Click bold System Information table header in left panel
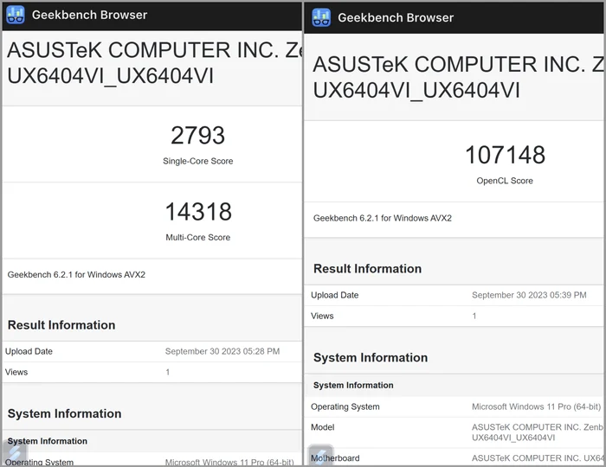 click(x=47, y=441)
